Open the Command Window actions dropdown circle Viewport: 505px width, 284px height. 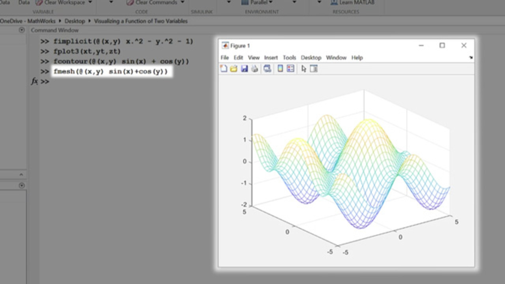pos(22,30)
